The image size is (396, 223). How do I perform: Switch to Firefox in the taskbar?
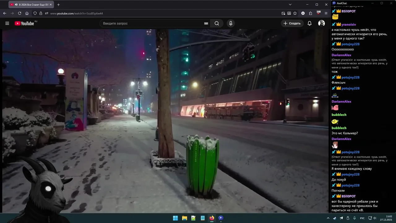212,218
